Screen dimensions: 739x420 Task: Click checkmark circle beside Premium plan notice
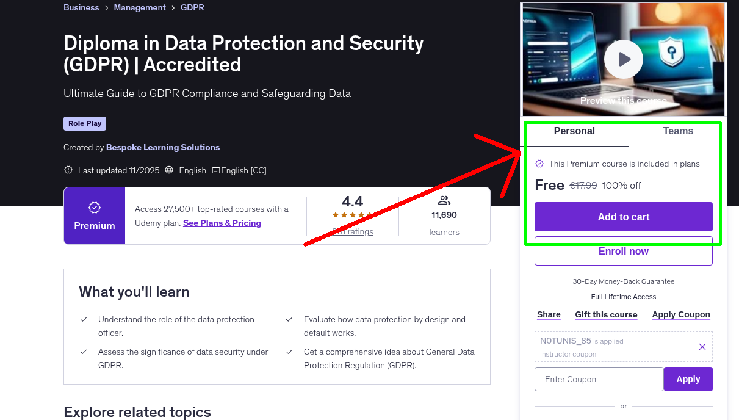pyautogui.click(x=539, y=164)
